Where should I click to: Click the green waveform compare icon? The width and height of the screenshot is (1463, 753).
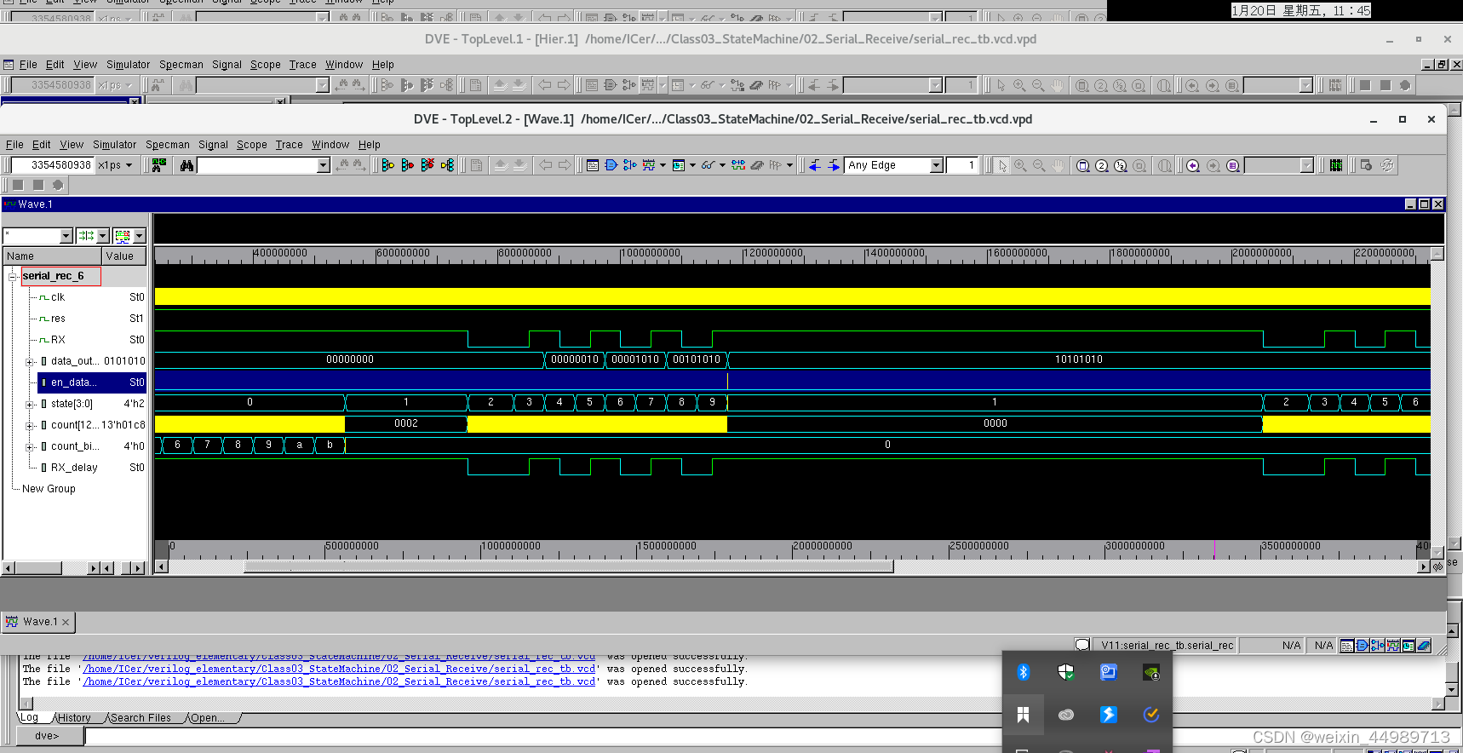pyautogui.click(x=1336, y=165)
